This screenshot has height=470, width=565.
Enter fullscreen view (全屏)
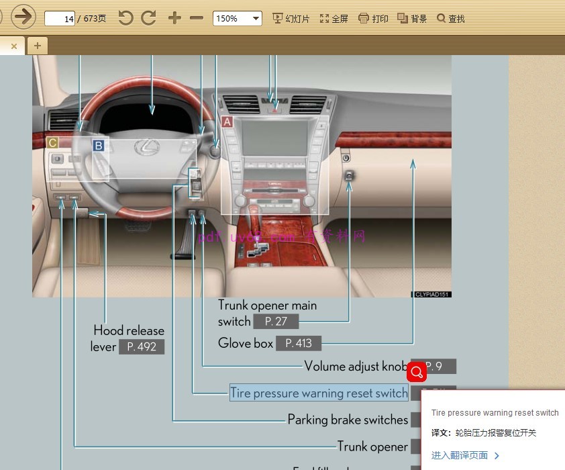(334, 19)
